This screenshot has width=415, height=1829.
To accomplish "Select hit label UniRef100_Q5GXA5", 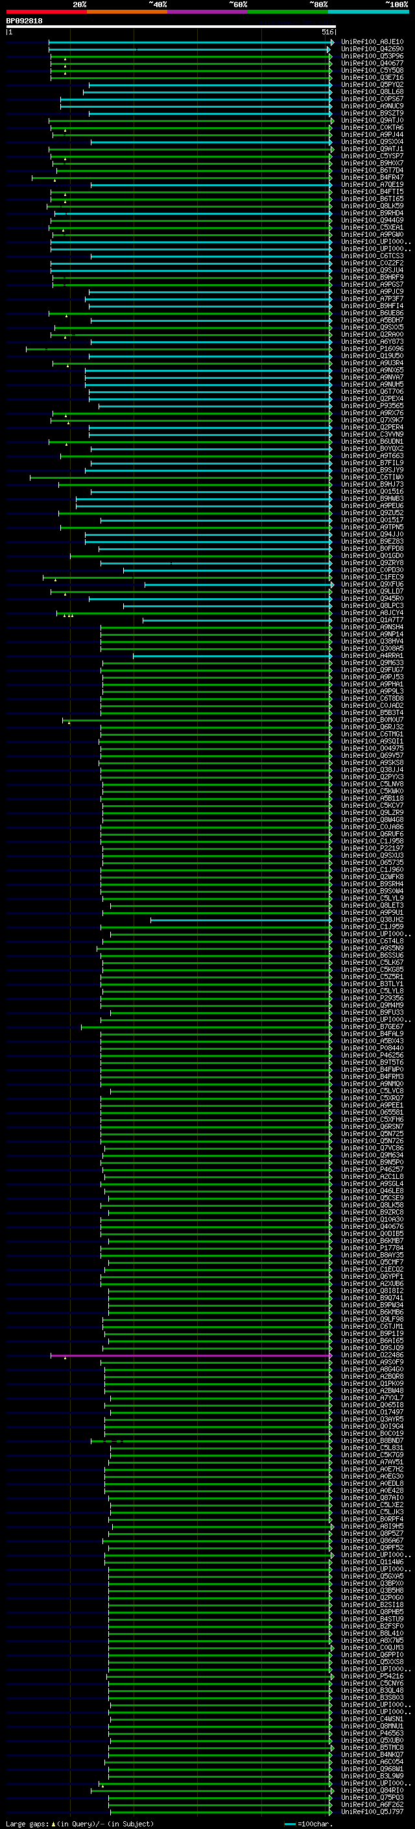I will pyautogui.click(x=372, y=1576).
